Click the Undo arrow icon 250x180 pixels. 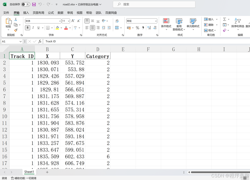(x=40, y=4)
